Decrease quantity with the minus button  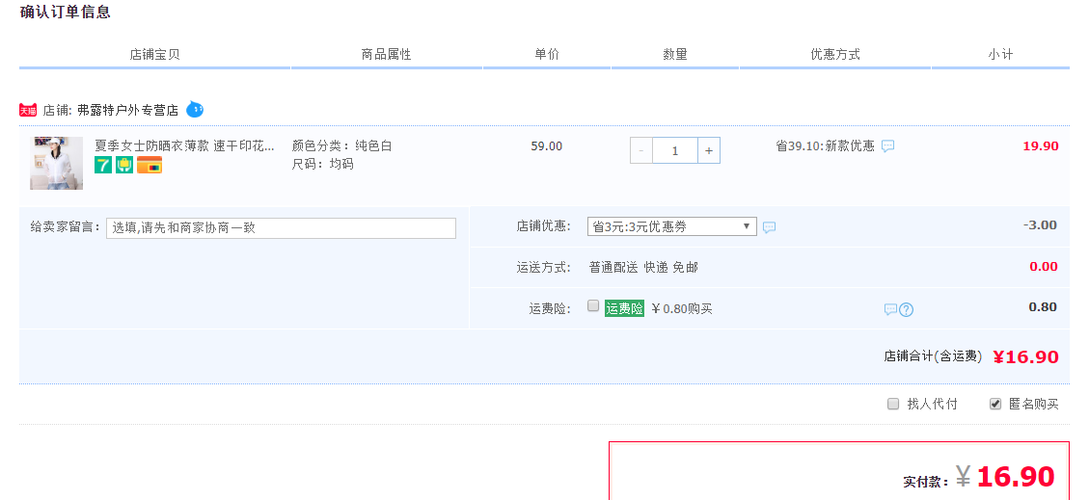click(641, 150)
